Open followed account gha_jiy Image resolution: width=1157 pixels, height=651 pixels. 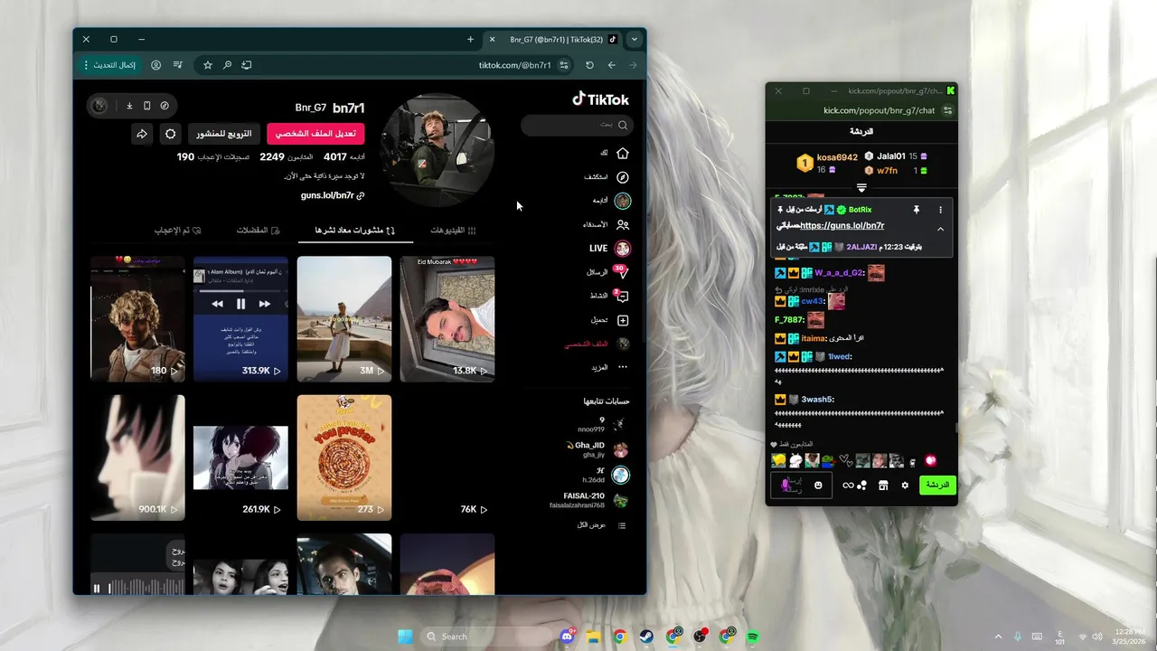point(596,450)
